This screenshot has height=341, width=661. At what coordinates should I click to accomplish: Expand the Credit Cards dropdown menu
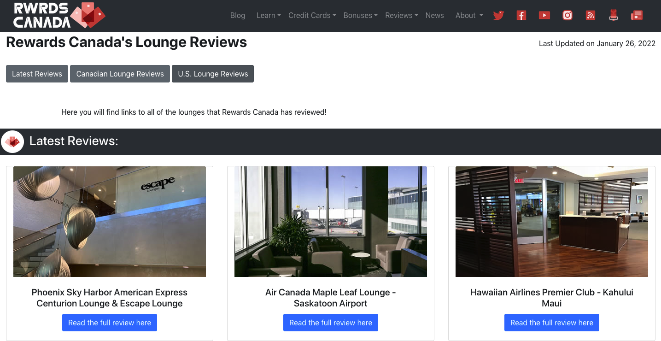tap(312, 15)
